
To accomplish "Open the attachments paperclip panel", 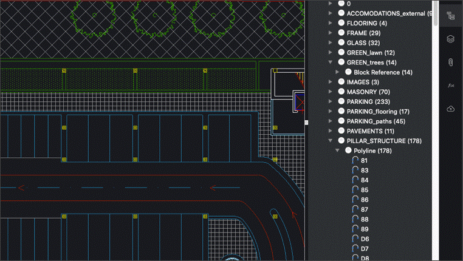I will (450, 63).
